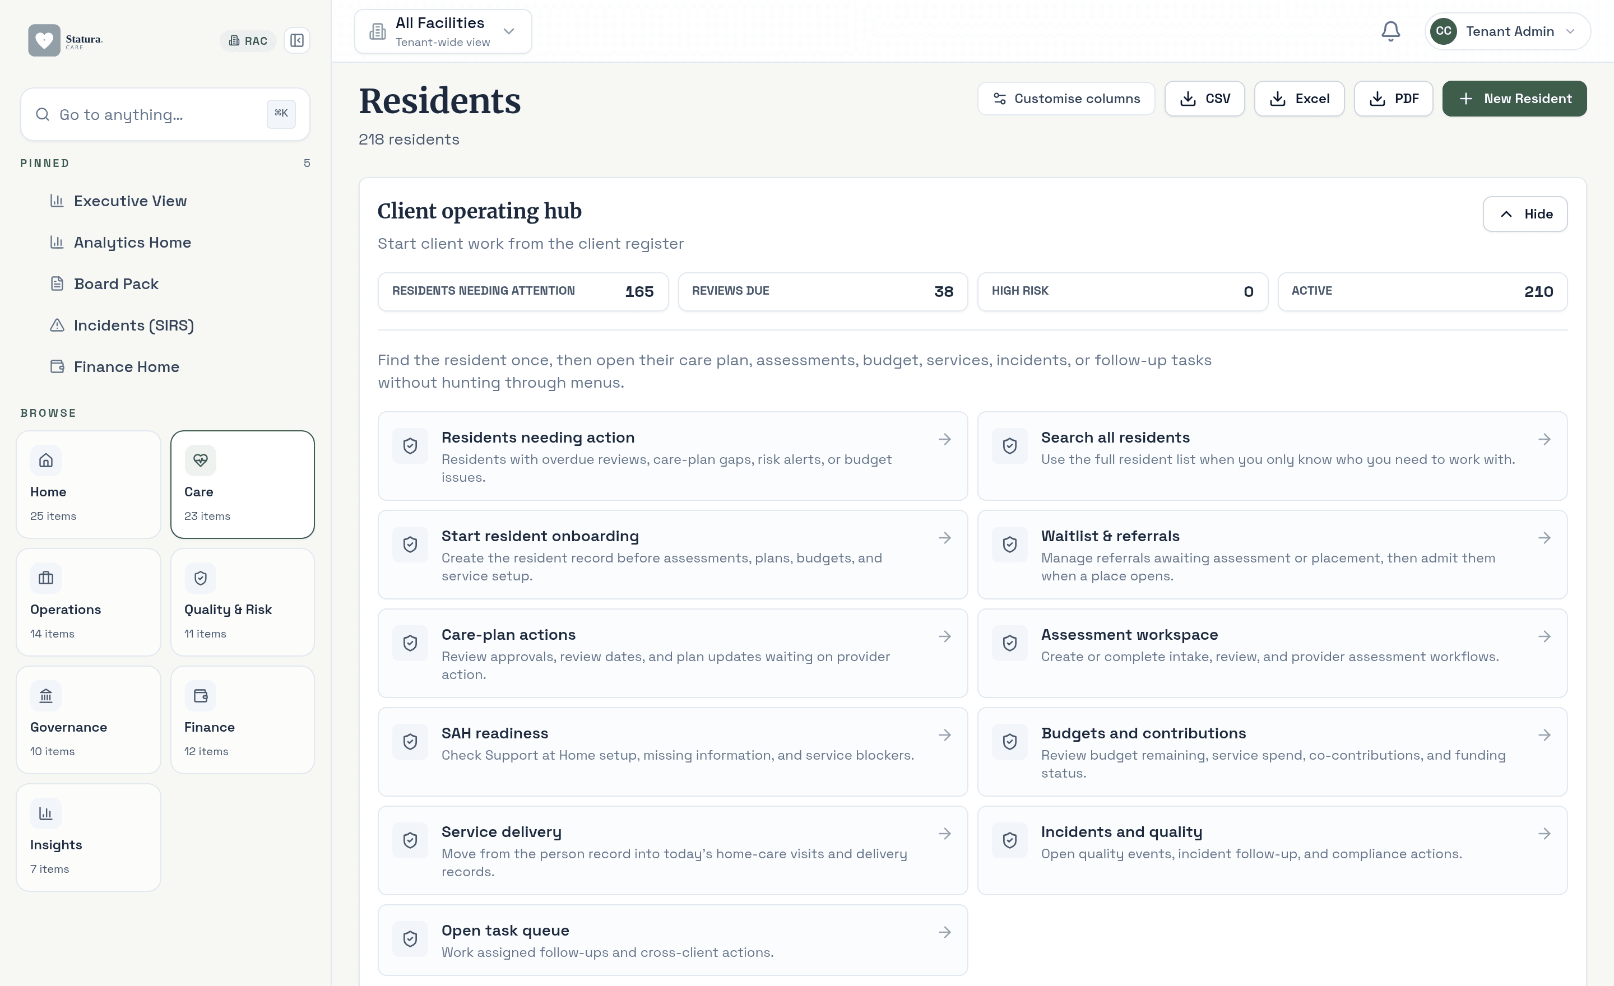Click the Reviews Due stat tile
The width and height of the screenshot is (1614, 986).
coord(823,291)
